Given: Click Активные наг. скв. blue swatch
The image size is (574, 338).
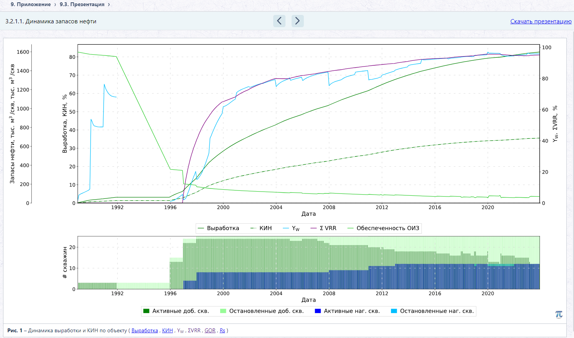Looking at the screenshot, I should [318, 311].
